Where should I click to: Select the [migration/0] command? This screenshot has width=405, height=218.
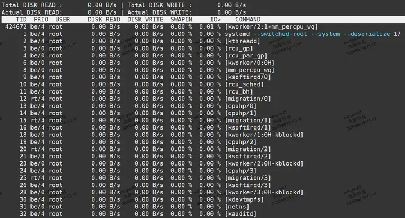pos(247,99)
